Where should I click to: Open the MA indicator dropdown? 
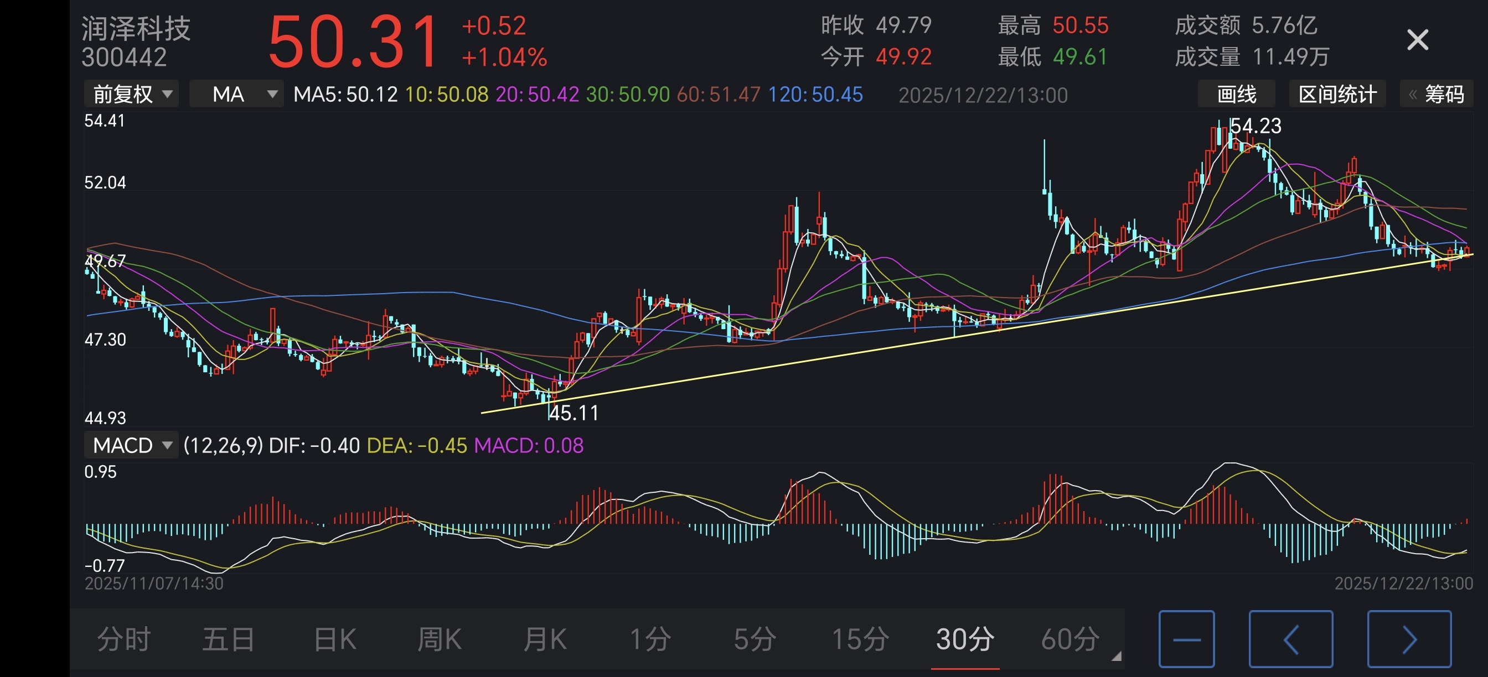click(x=237, y=94)
